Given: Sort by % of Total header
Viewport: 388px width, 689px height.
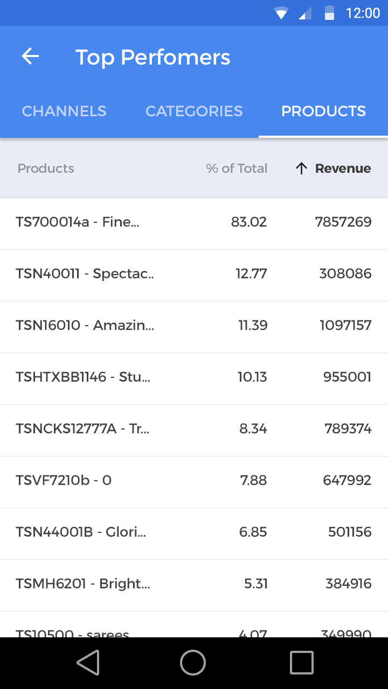Looking at the screenshot, I should pyautogui.click(x=237, y=168).
